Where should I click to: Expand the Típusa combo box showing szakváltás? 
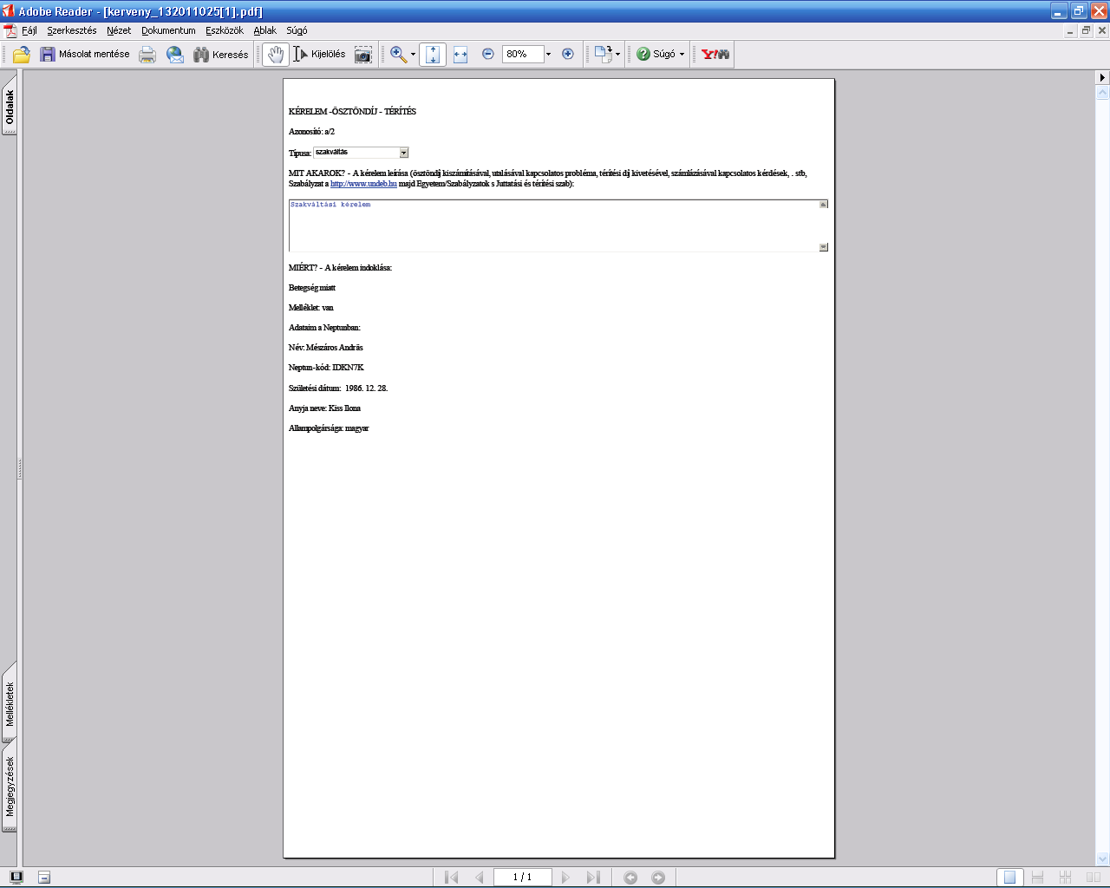(x=404, y=153)
